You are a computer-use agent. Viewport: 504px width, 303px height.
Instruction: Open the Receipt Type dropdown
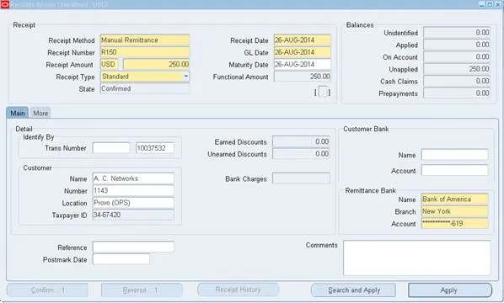click(x=185, y=77)
